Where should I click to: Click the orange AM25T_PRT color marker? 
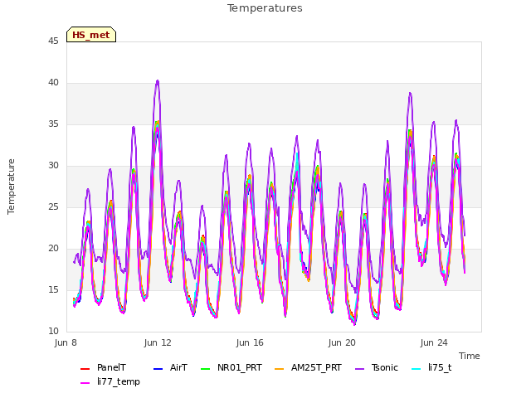[x=279, y=368]
